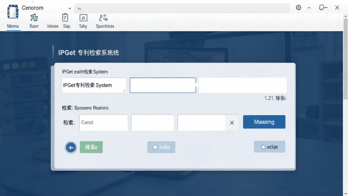The height and width of the screenshot is (196, 348).
Task: Open the Spanhizs toolbar icon
Action: 103,18
